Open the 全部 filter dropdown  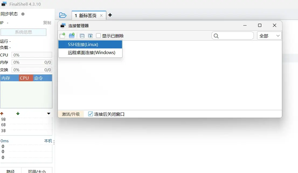[x=269, y=36]
